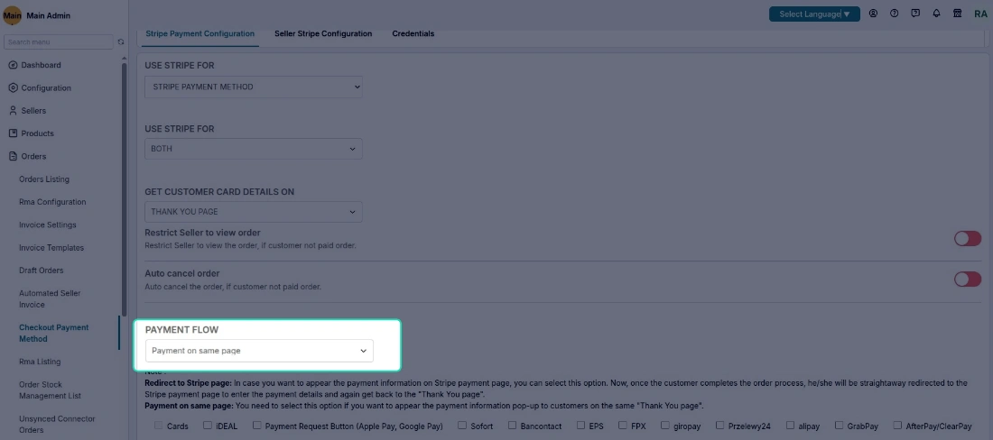Open Invoice Templates

51,247
